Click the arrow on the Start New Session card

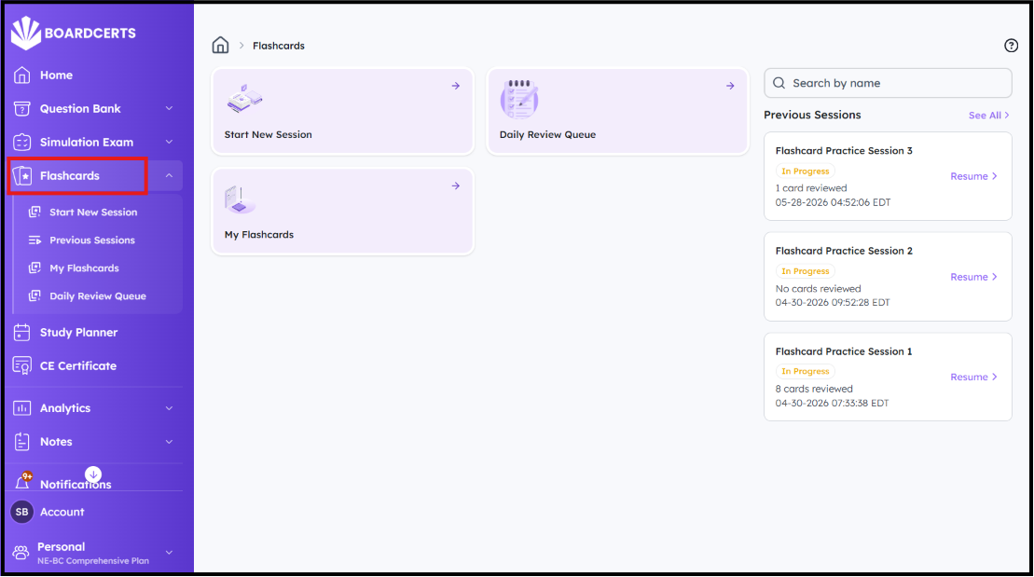(x=456, y=86)
